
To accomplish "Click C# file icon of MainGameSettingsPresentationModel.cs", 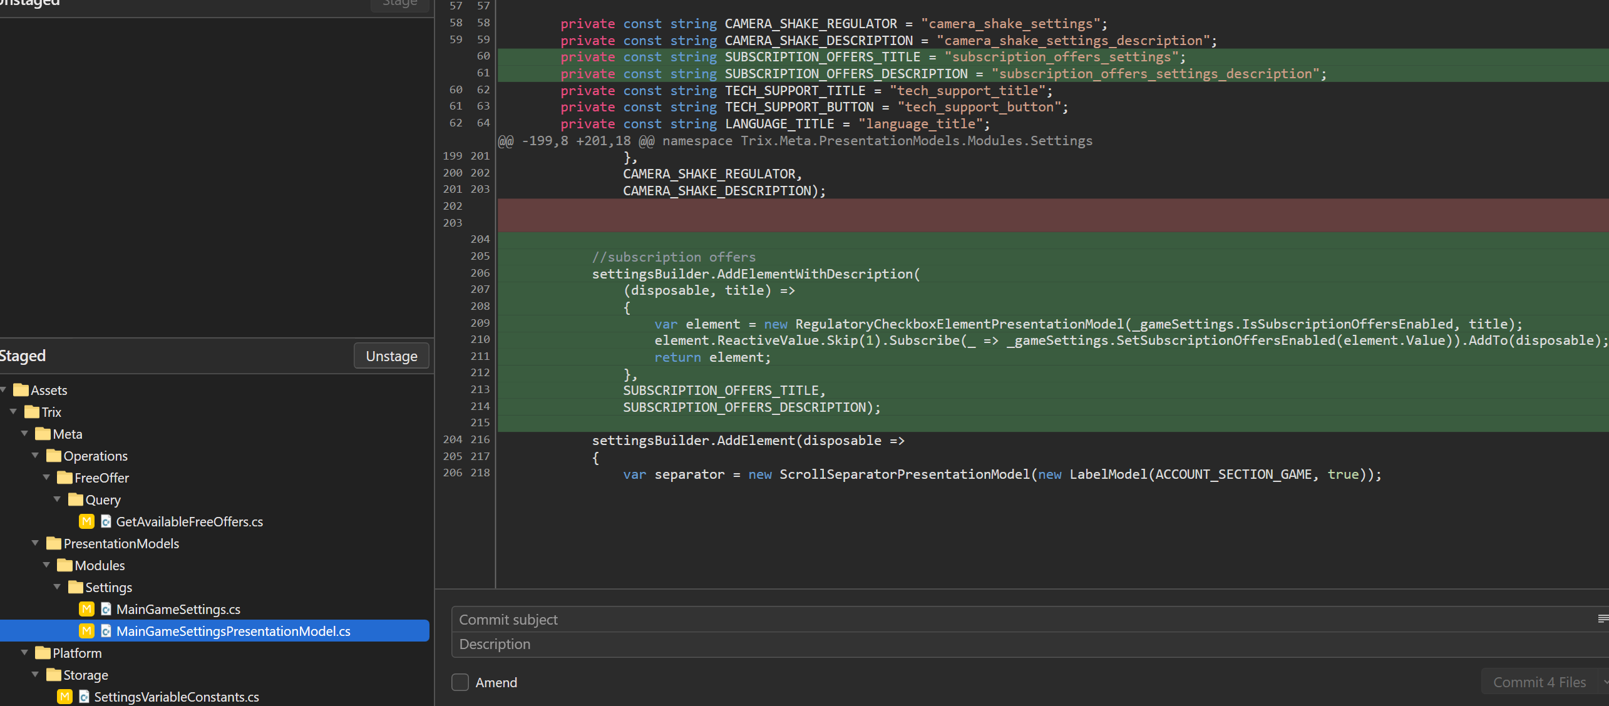I will click(106, 631).
